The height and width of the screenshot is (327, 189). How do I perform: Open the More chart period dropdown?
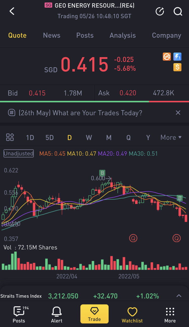[x=171, y=137]
